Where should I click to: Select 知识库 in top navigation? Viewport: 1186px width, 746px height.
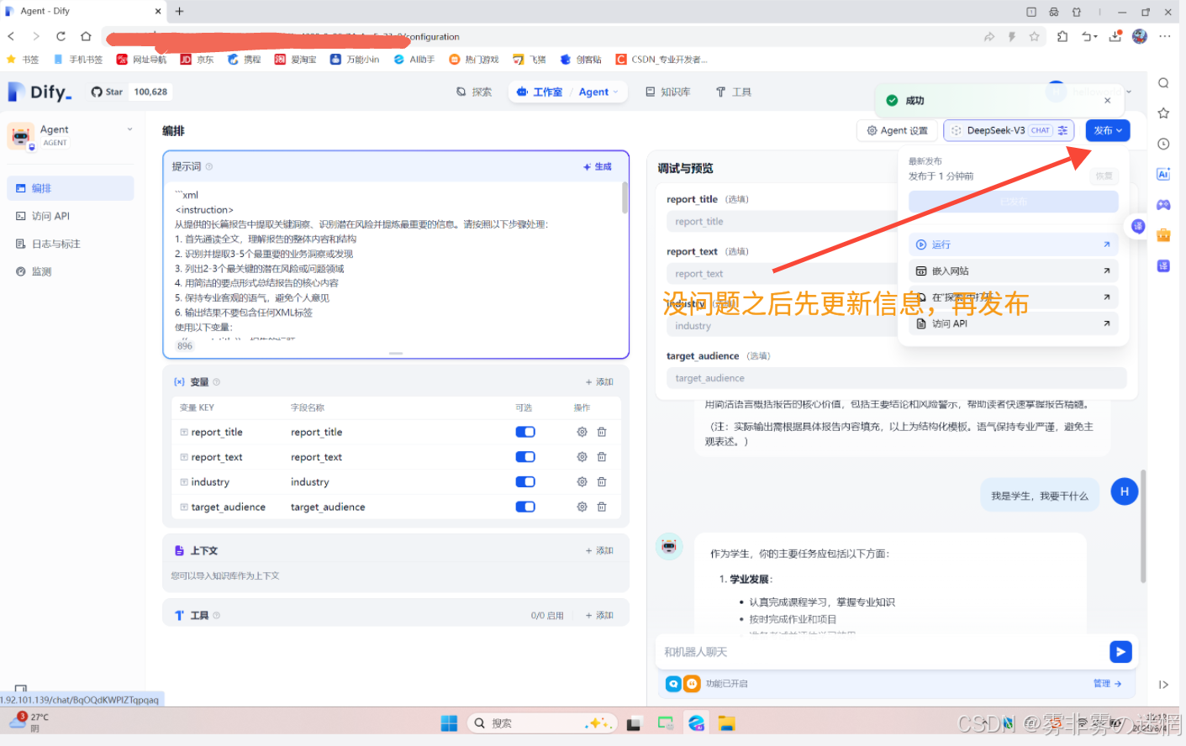(x=668, y=92)
